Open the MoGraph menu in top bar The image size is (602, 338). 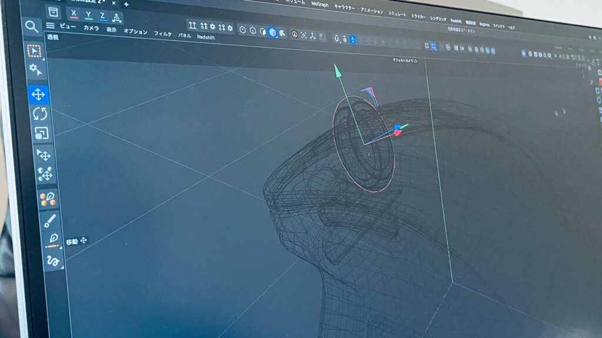tap(320, 4)
